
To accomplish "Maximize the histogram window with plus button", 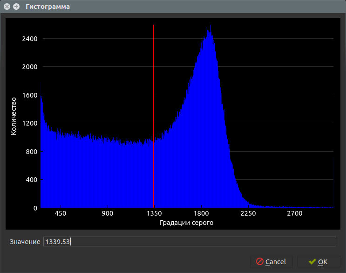I will pyautogui.click(x=16, y=7).
